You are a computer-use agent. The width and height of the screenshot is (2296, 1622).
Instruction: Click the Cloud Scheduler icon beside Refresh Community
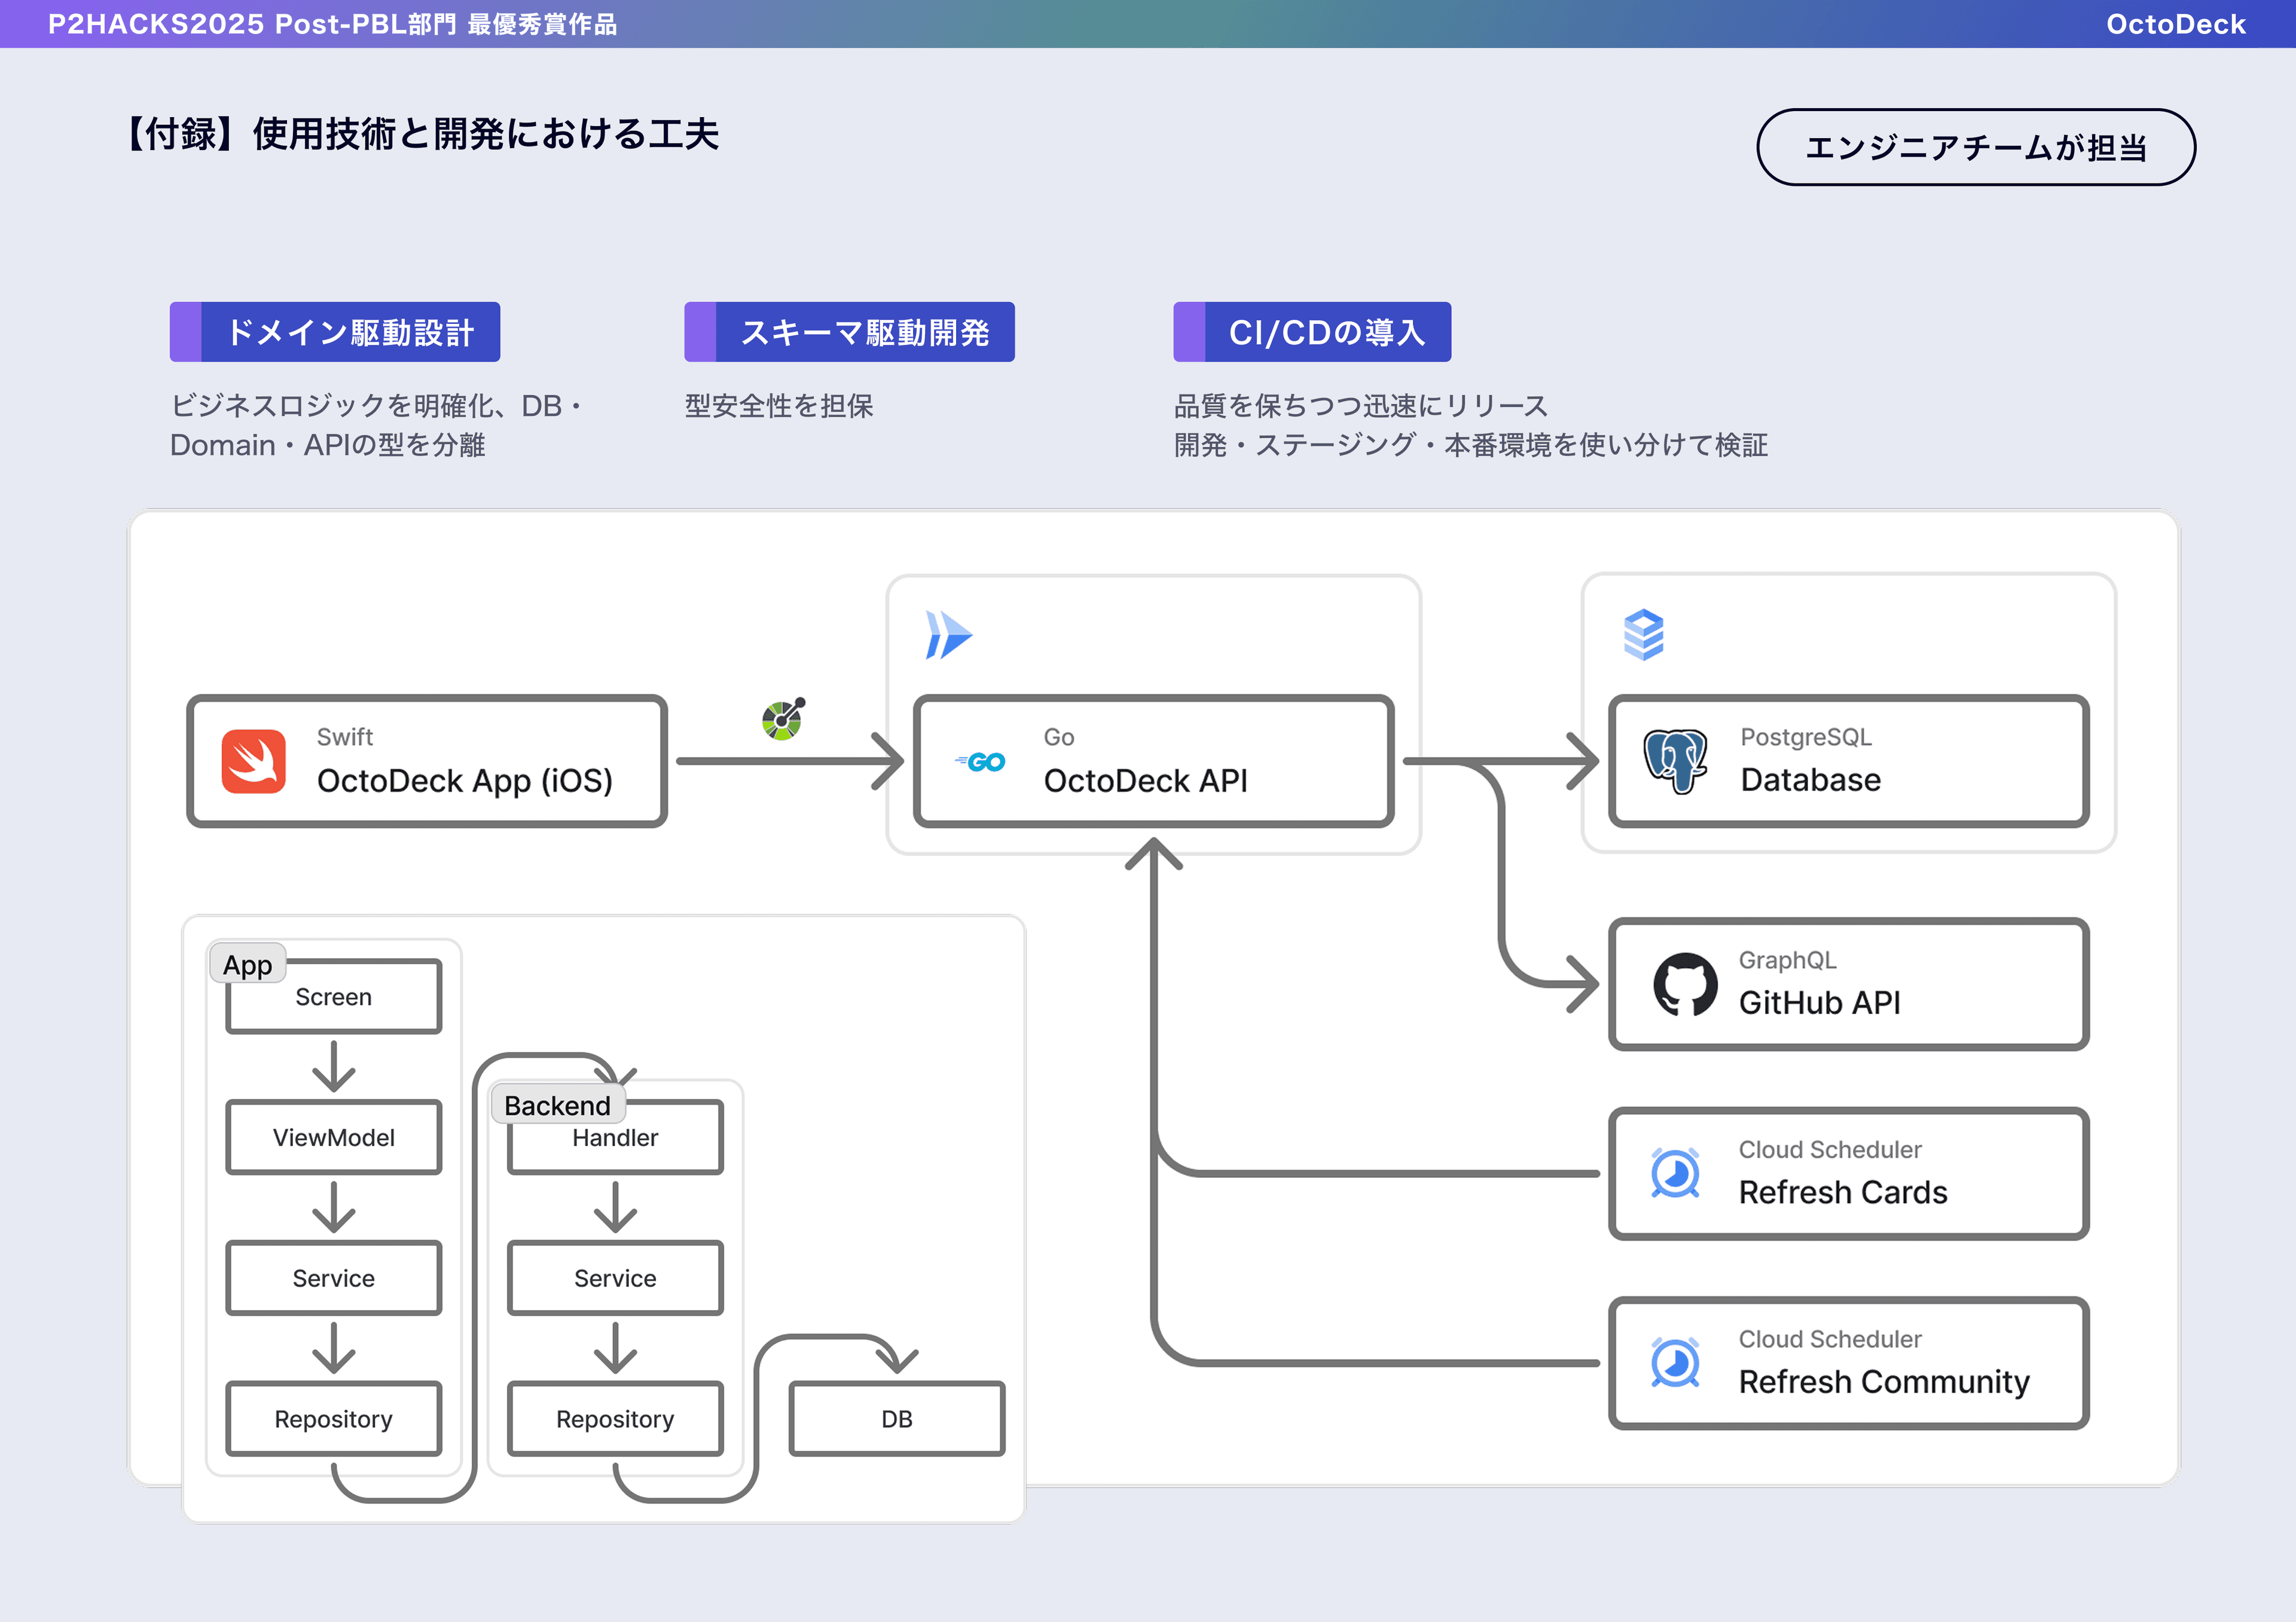point(1675,1363)
